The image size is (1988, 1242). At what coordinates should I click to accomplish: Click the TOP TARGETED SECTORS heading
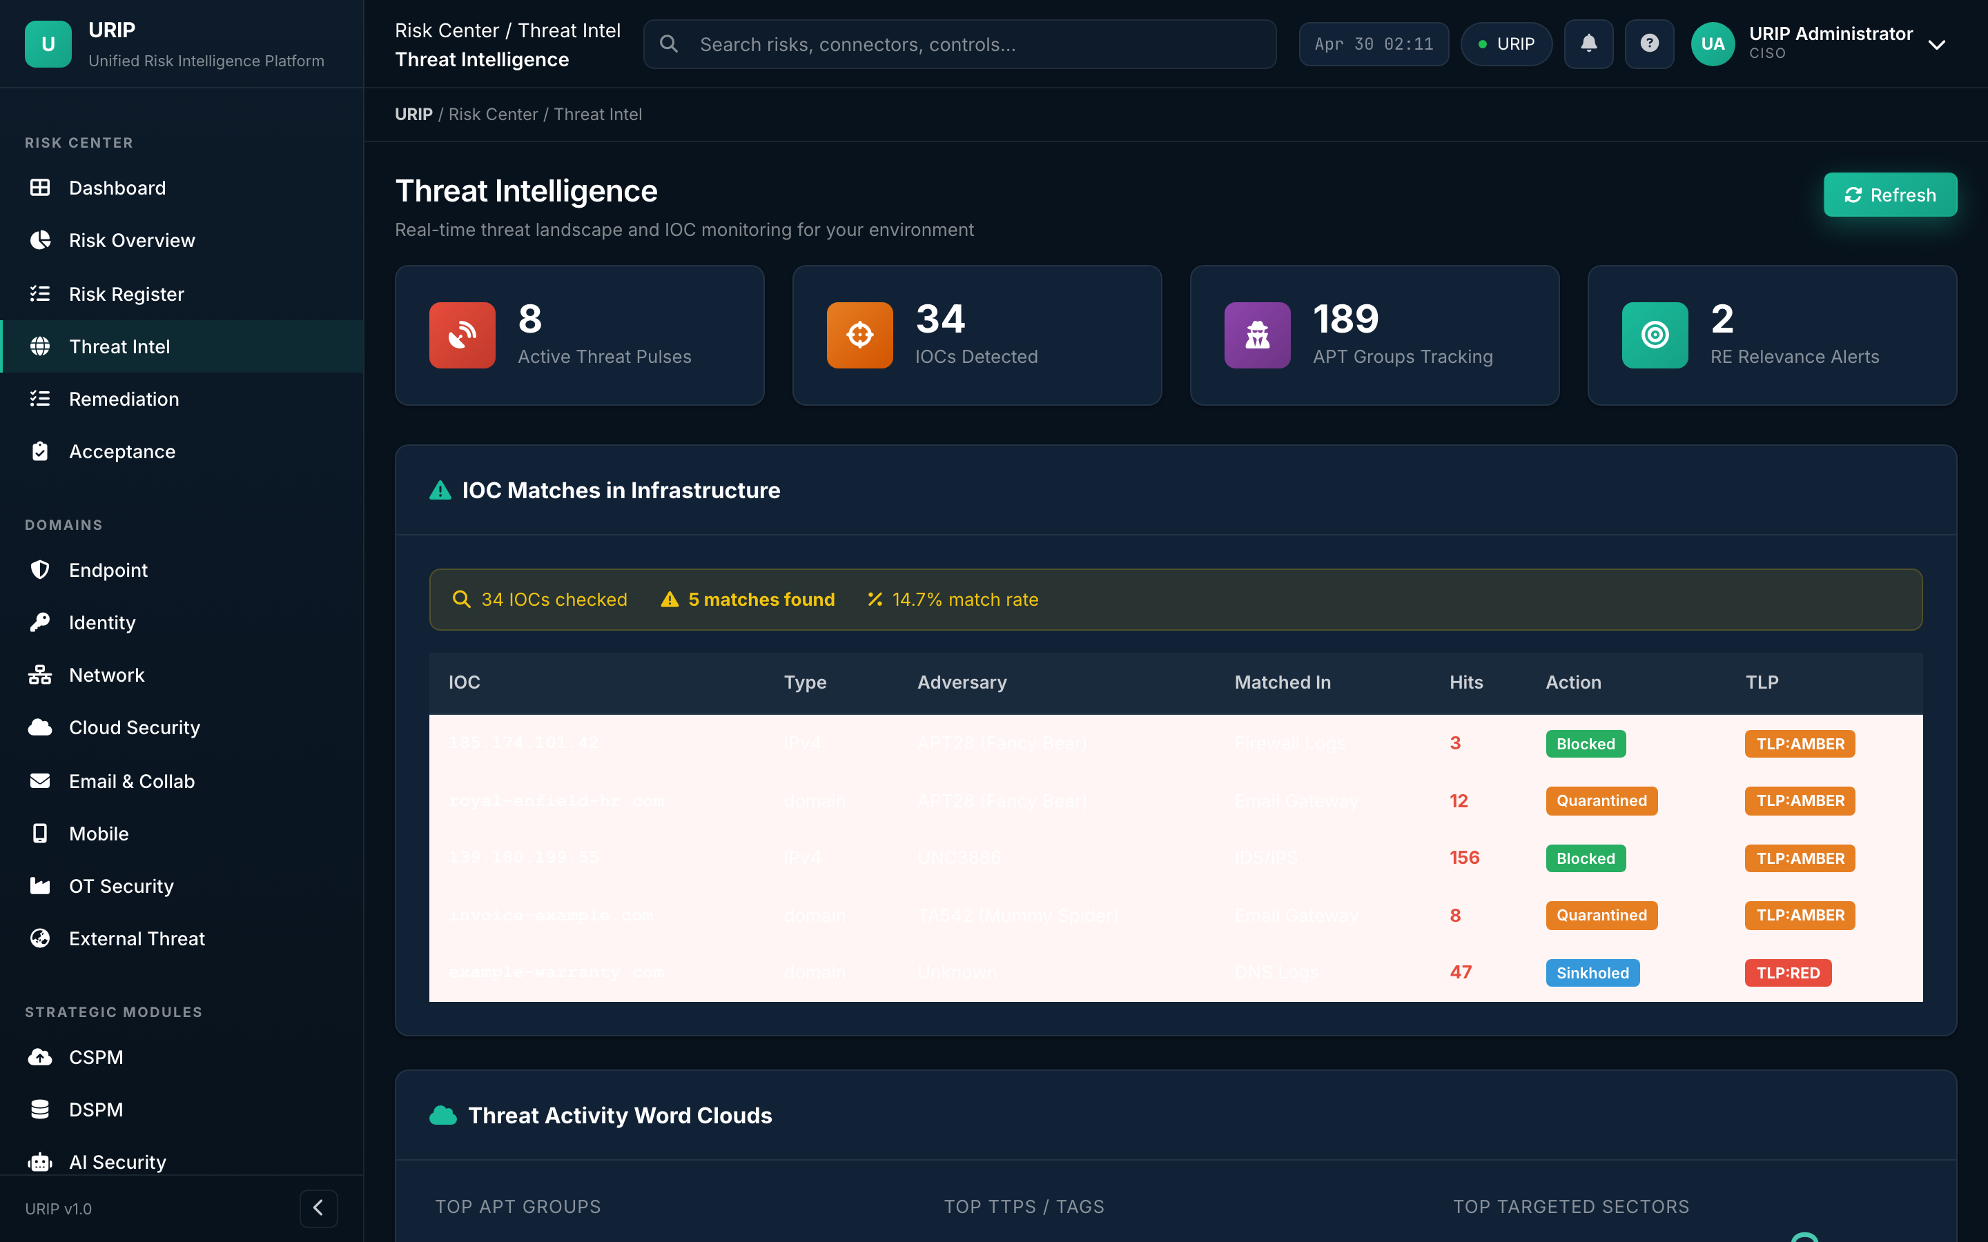pyautogui.click(x=1570, y=1206)
